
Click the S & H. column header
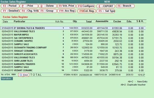(140, 21)
